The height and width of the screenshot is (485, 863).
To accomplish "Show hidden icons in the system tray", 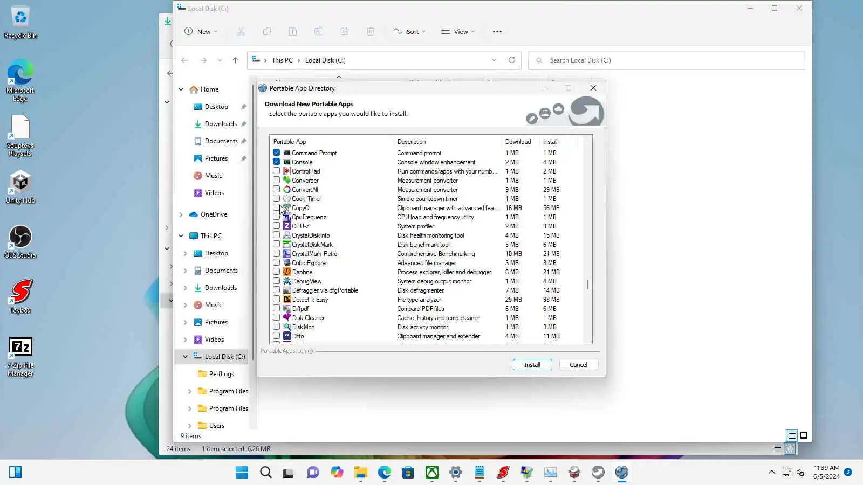I will pyautogui.click(x=772, y=473).
